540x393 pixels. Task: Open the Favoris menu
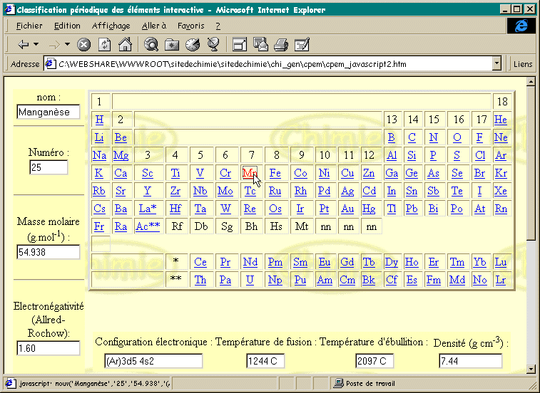pyautogui.click(x=190, y=26)
